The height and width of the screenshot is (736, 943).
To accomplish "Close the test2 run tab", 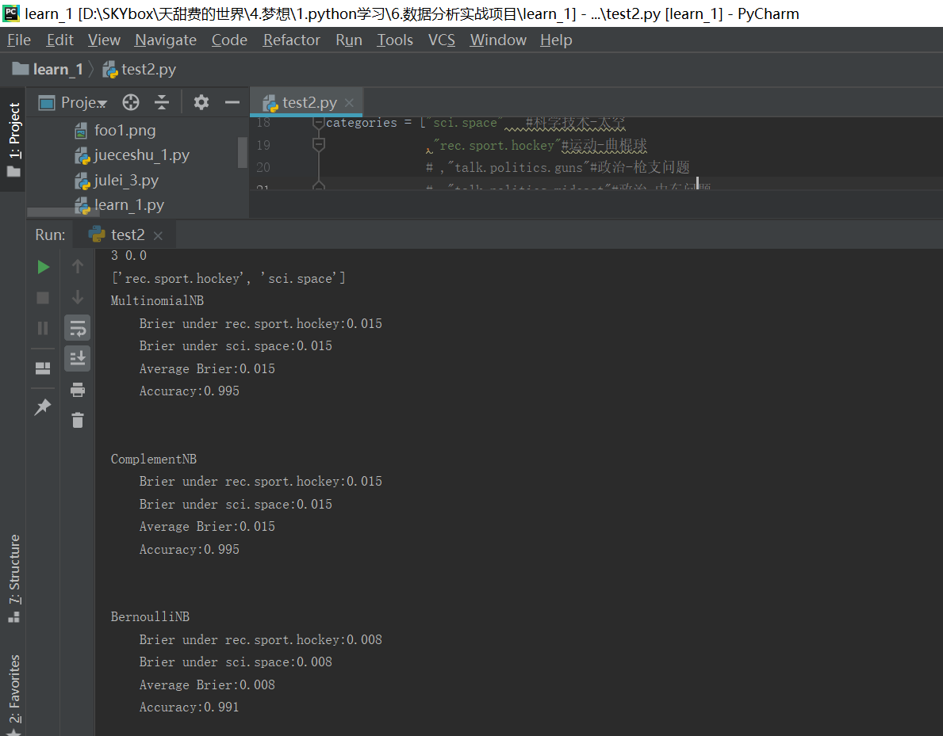I will 158,236.
